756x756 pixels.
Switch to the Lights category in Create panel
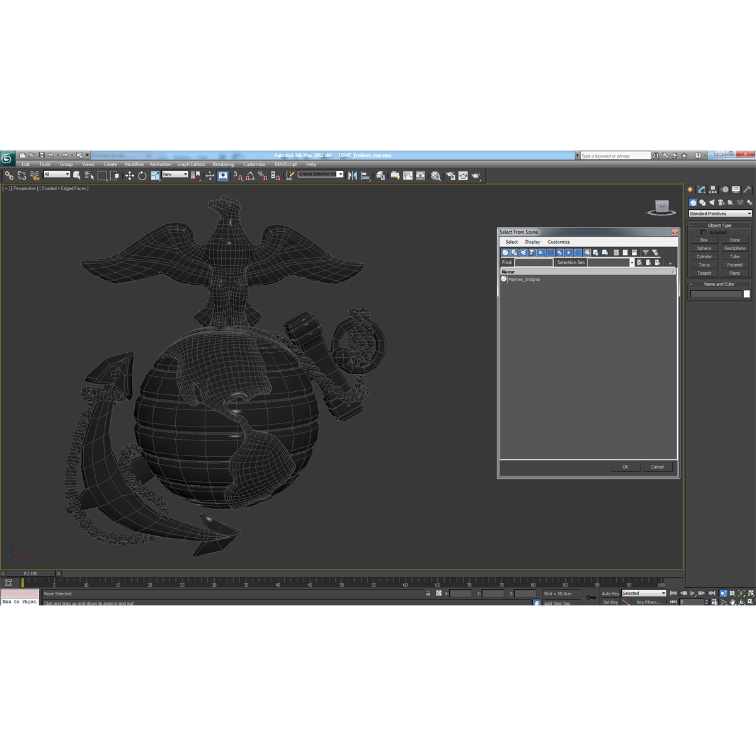pyautogui.click(x=713, y=202)
